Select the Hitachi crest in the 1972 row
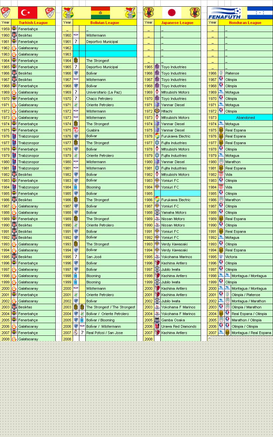The image size is (273, 437). 157,111
